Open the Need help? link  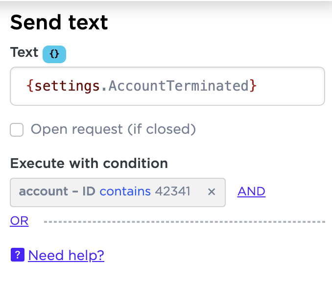click(66, 255)
